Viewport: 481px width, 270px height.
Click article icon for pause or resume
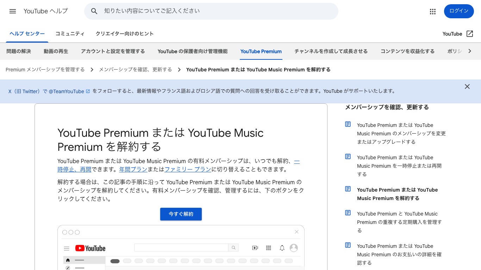348,157
